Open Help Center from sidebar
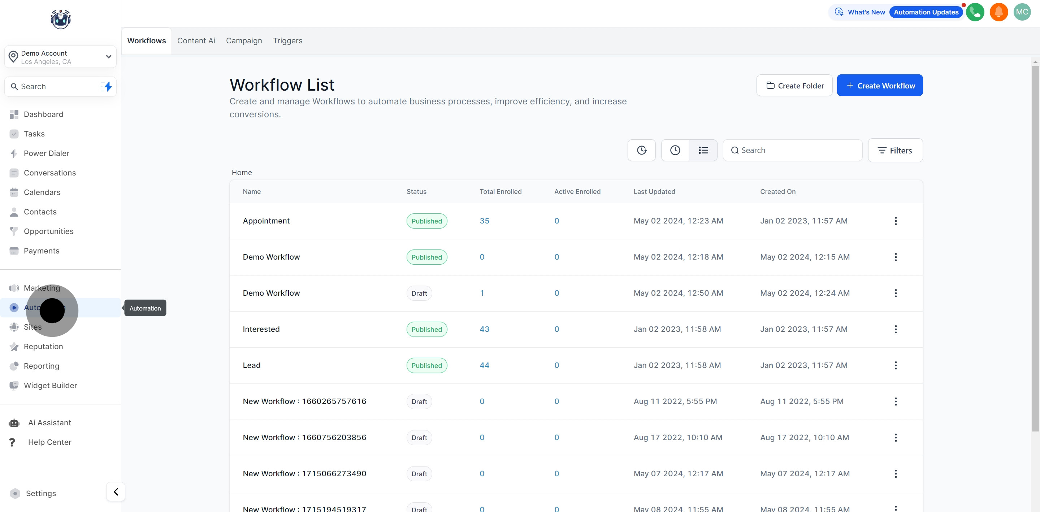This screenshot has height=512, width=1040. (x=49, y=442)
